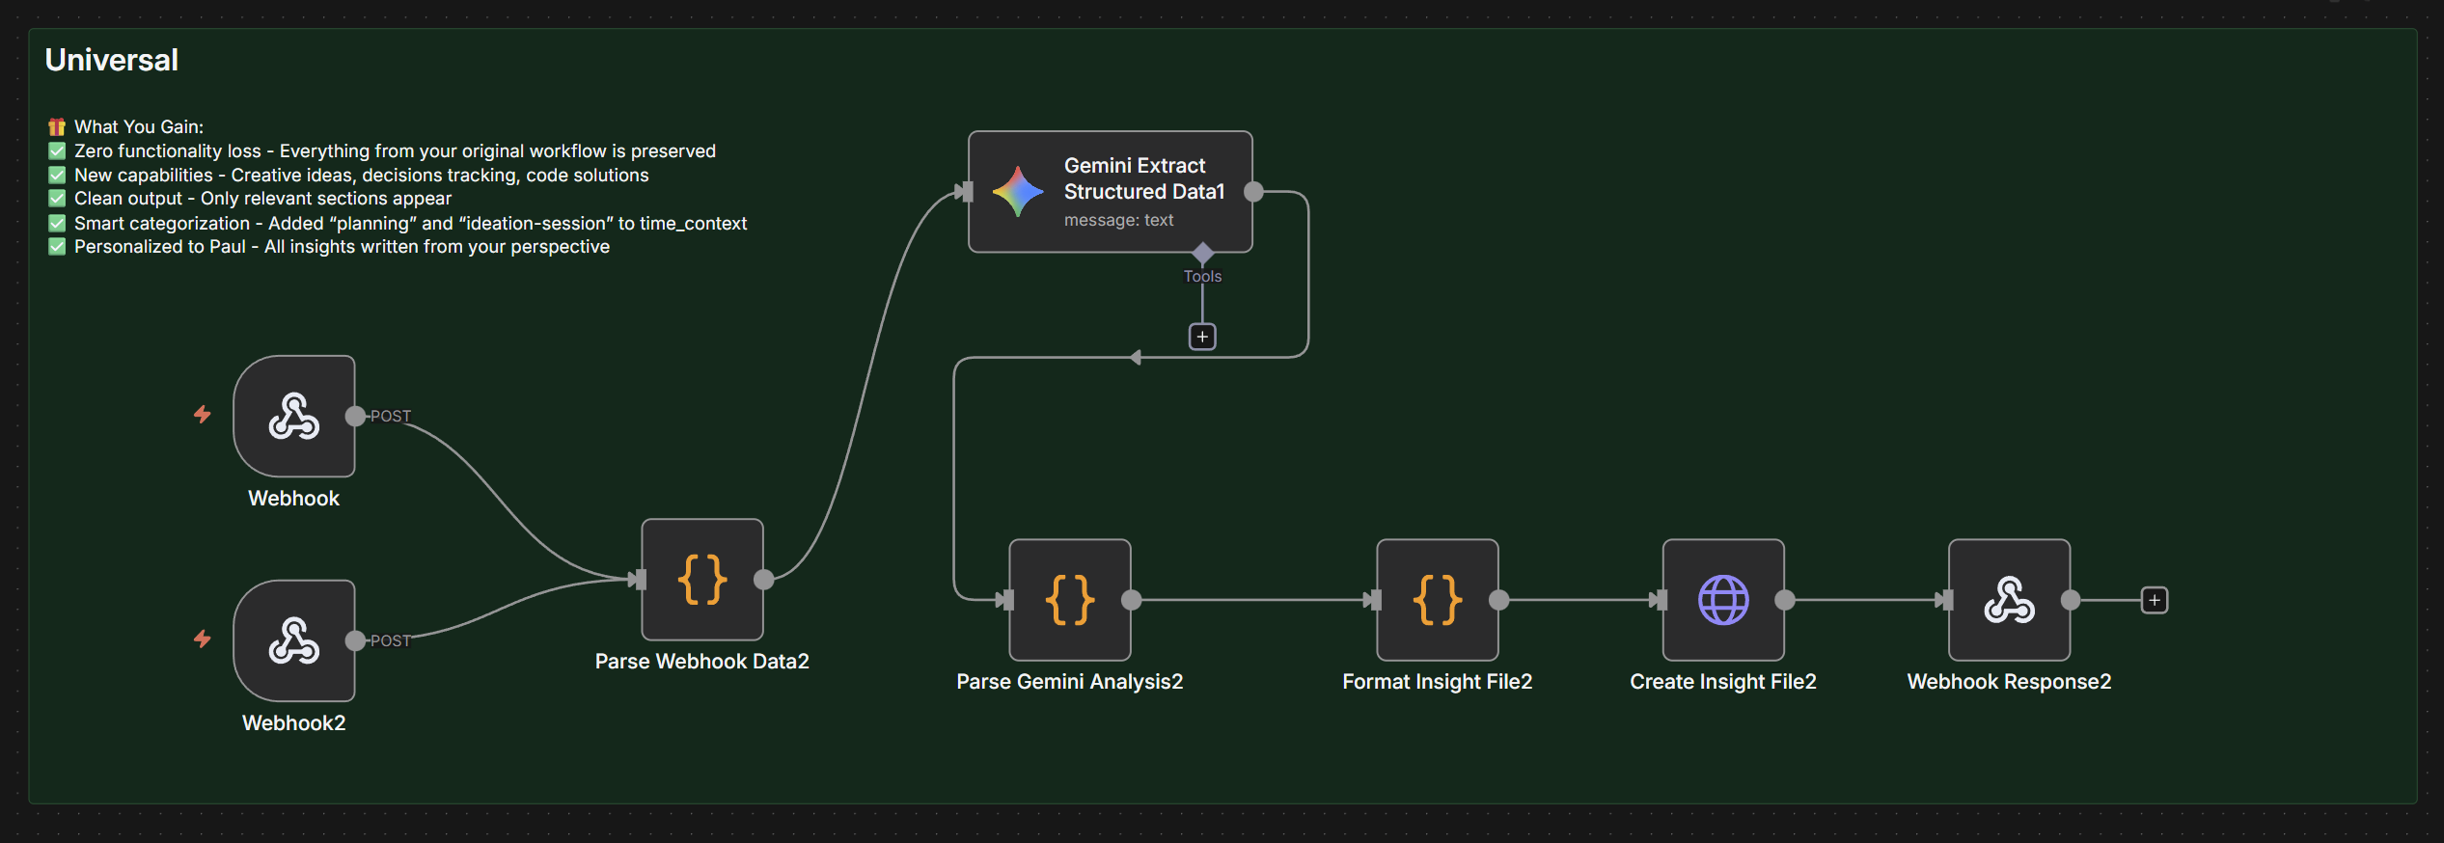Click the Parse Gemini Analysis2 output connector
2444x843 pixels.
point(1132,600)
